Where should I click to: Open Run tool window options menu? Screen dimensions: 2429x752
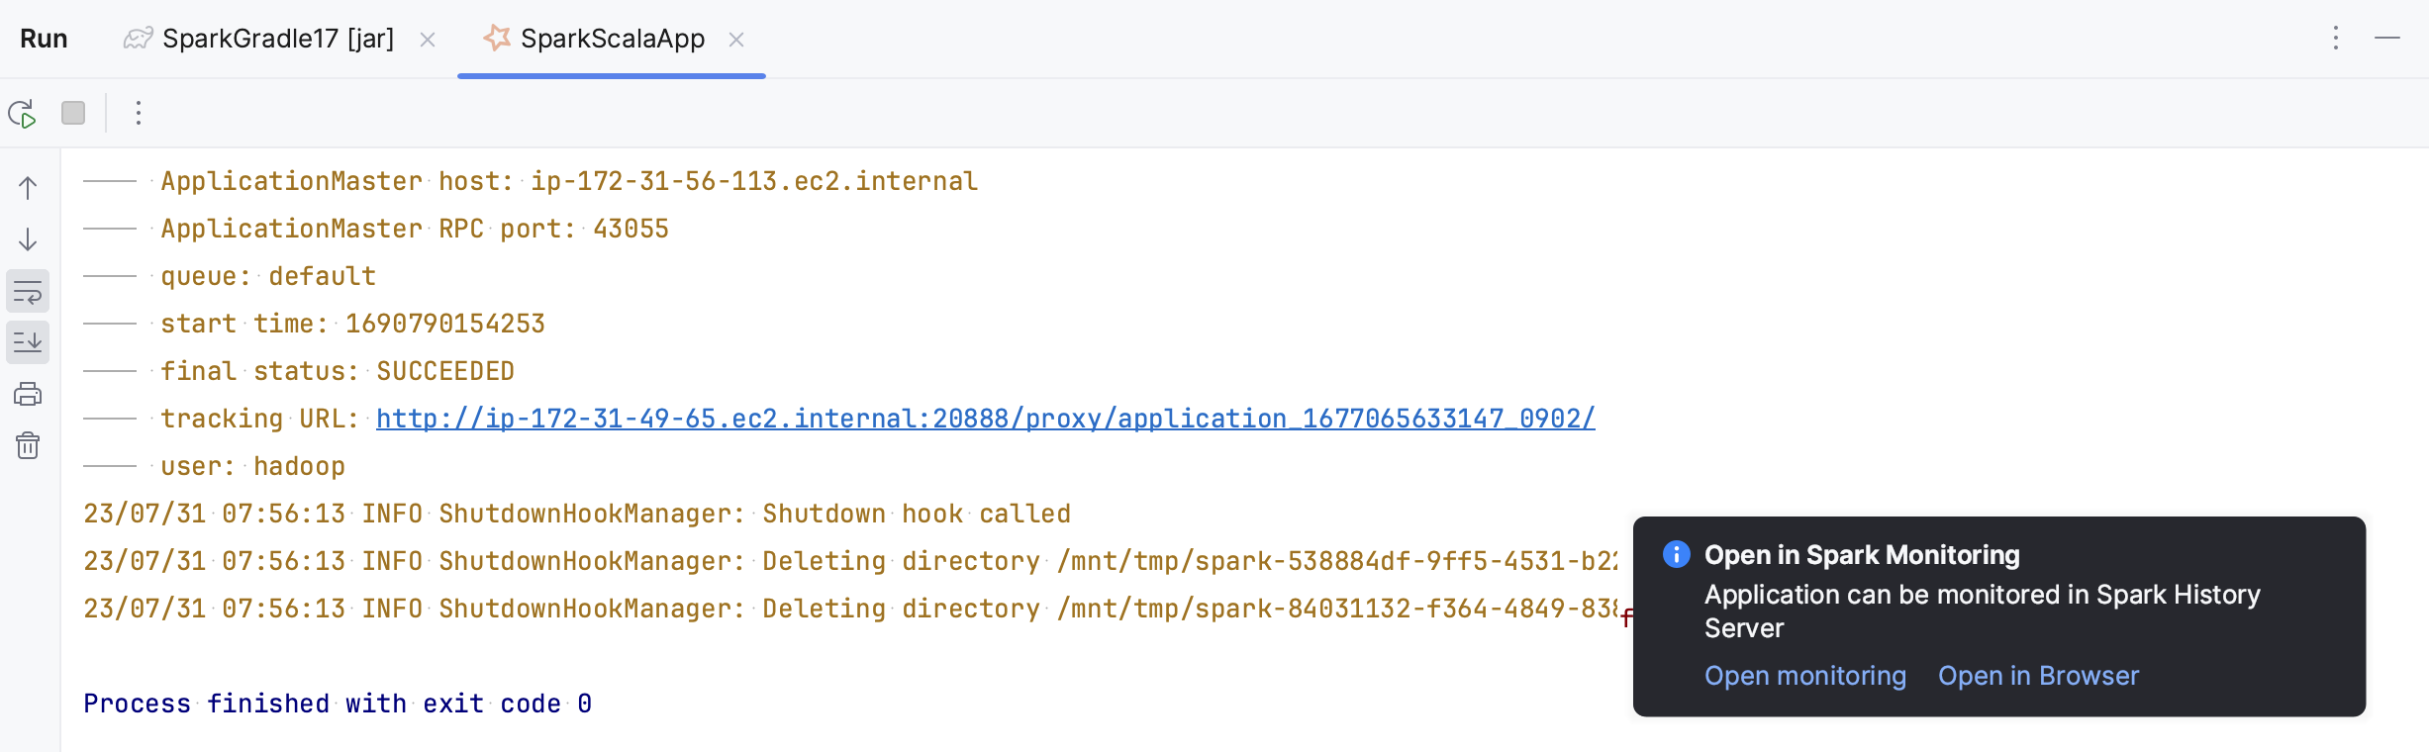(2336, 39)
